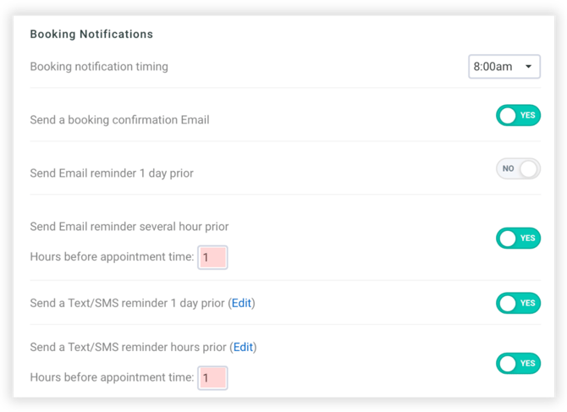Click the Booking Notifications section heading
The width and height of the screenshot is (567, 412).
(x=91, y=35)
